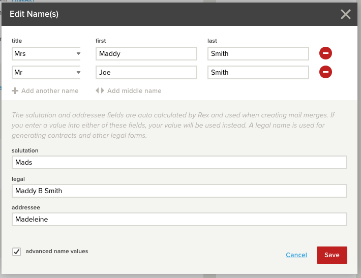The image size is (361, 278).
Task: Edit the salutation field showing Mads
Action: [179, 163]
